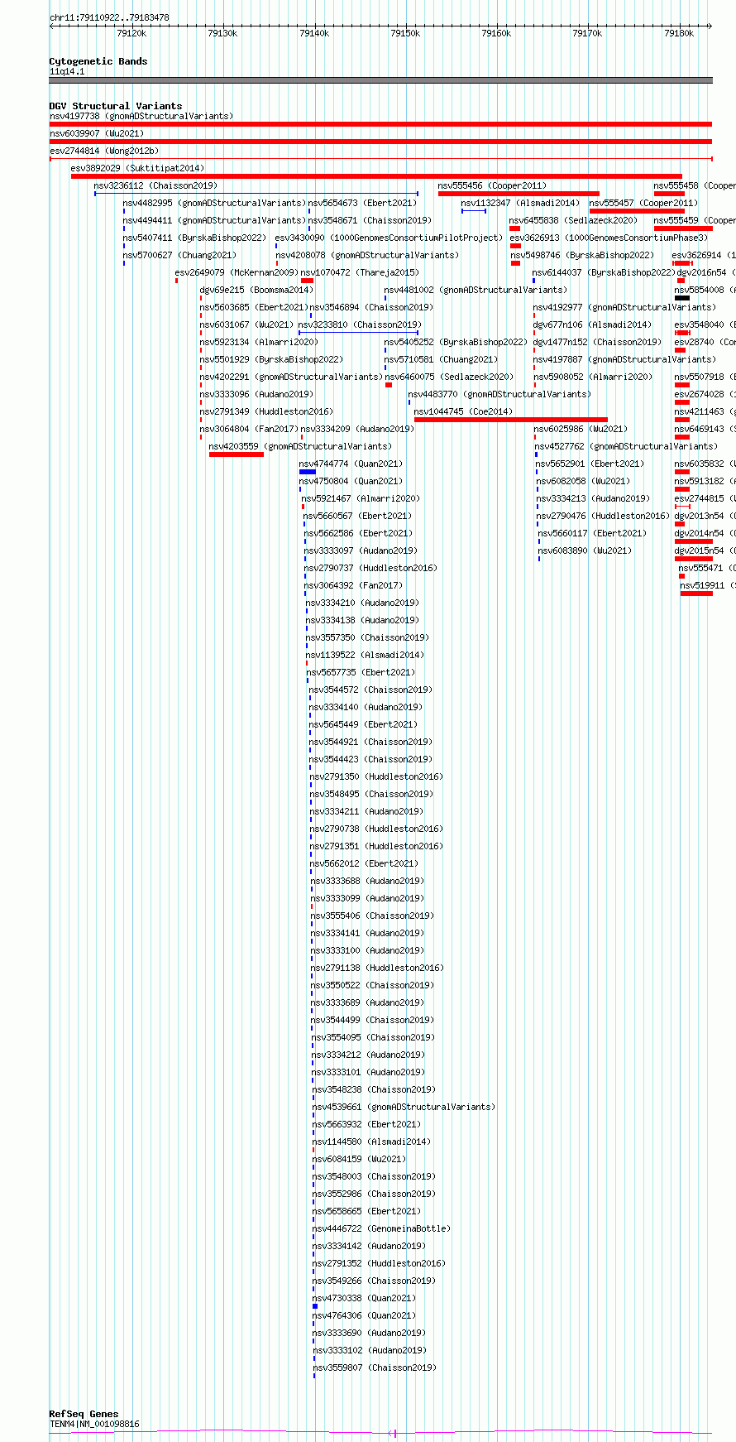
Task: Click the red bar under nsv1044745
Action: (x=510, y=420)
